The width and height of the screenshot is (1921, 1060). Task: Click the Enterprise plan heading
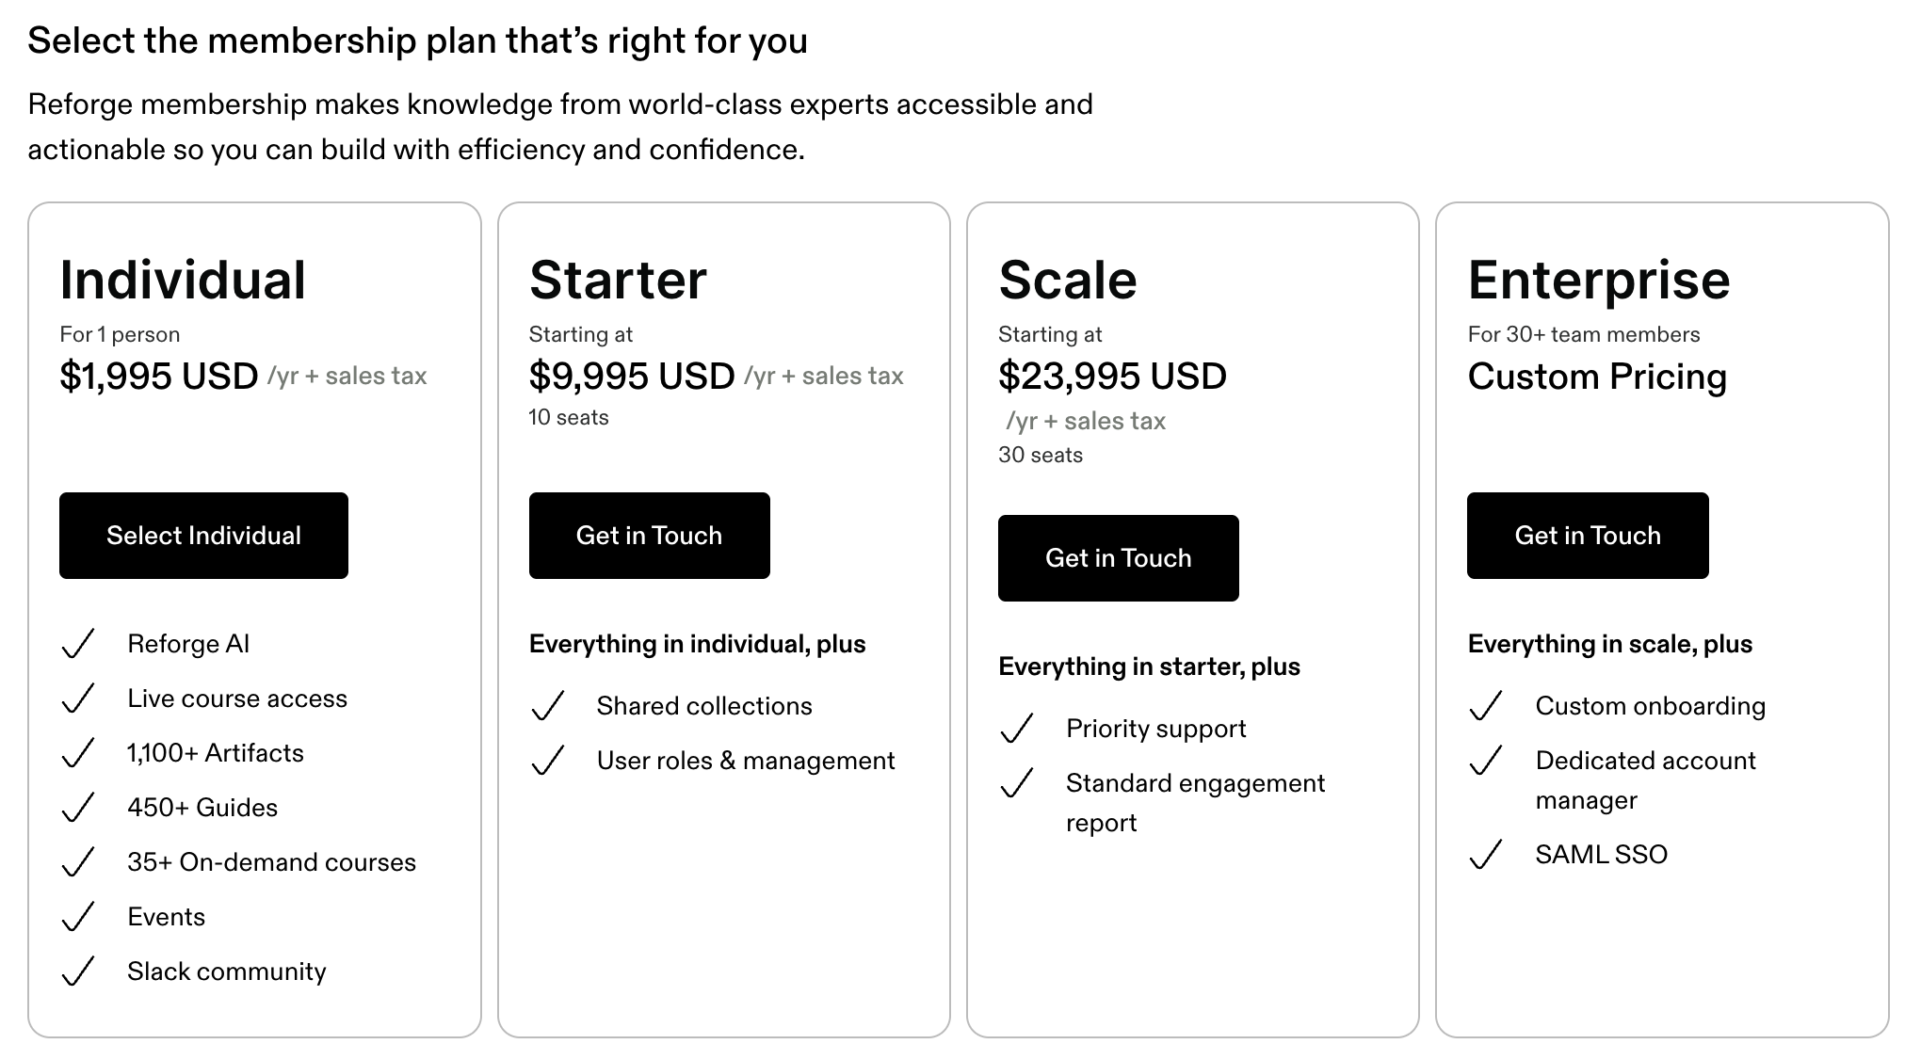pos(1599,280)
